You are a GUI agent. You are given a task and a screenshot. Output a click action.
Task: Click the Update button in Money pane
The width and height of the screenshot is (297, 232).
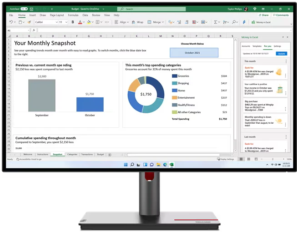[x=281, y=53]
